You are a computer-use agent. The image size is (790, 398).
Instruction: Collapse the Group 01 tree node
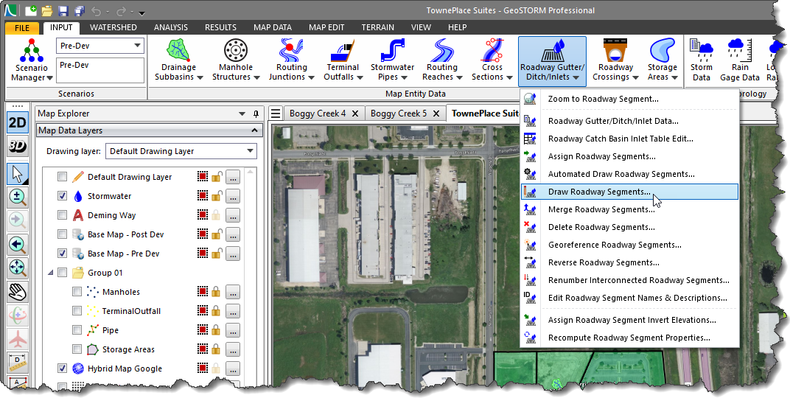[51, 273]
